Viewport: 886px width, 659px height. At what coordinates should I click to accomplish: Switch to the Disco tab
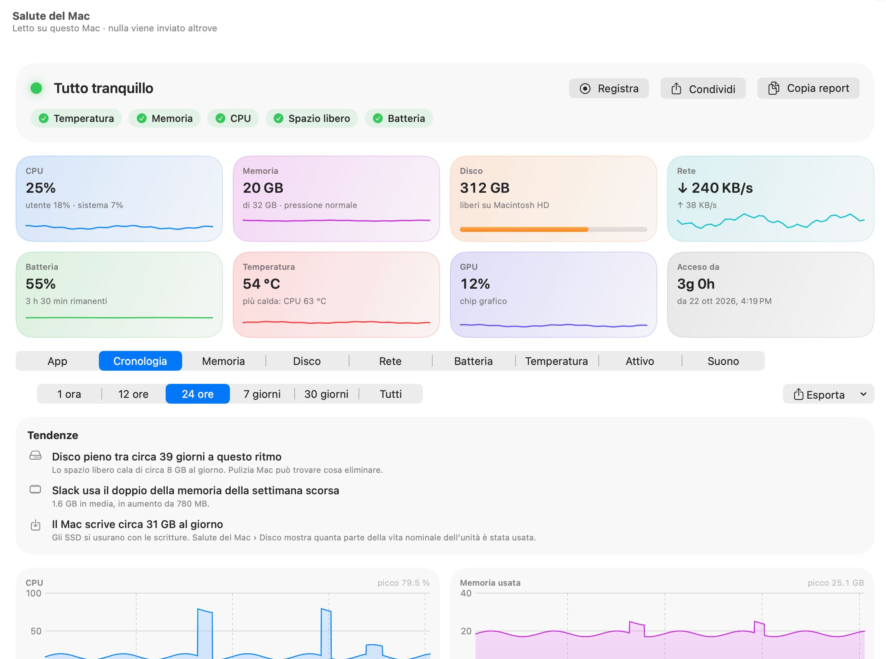tap(307, 361)
